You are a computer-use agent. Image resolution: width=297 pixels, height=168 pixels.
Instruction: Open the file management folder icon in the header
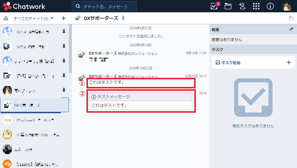[x=228, y=6]
